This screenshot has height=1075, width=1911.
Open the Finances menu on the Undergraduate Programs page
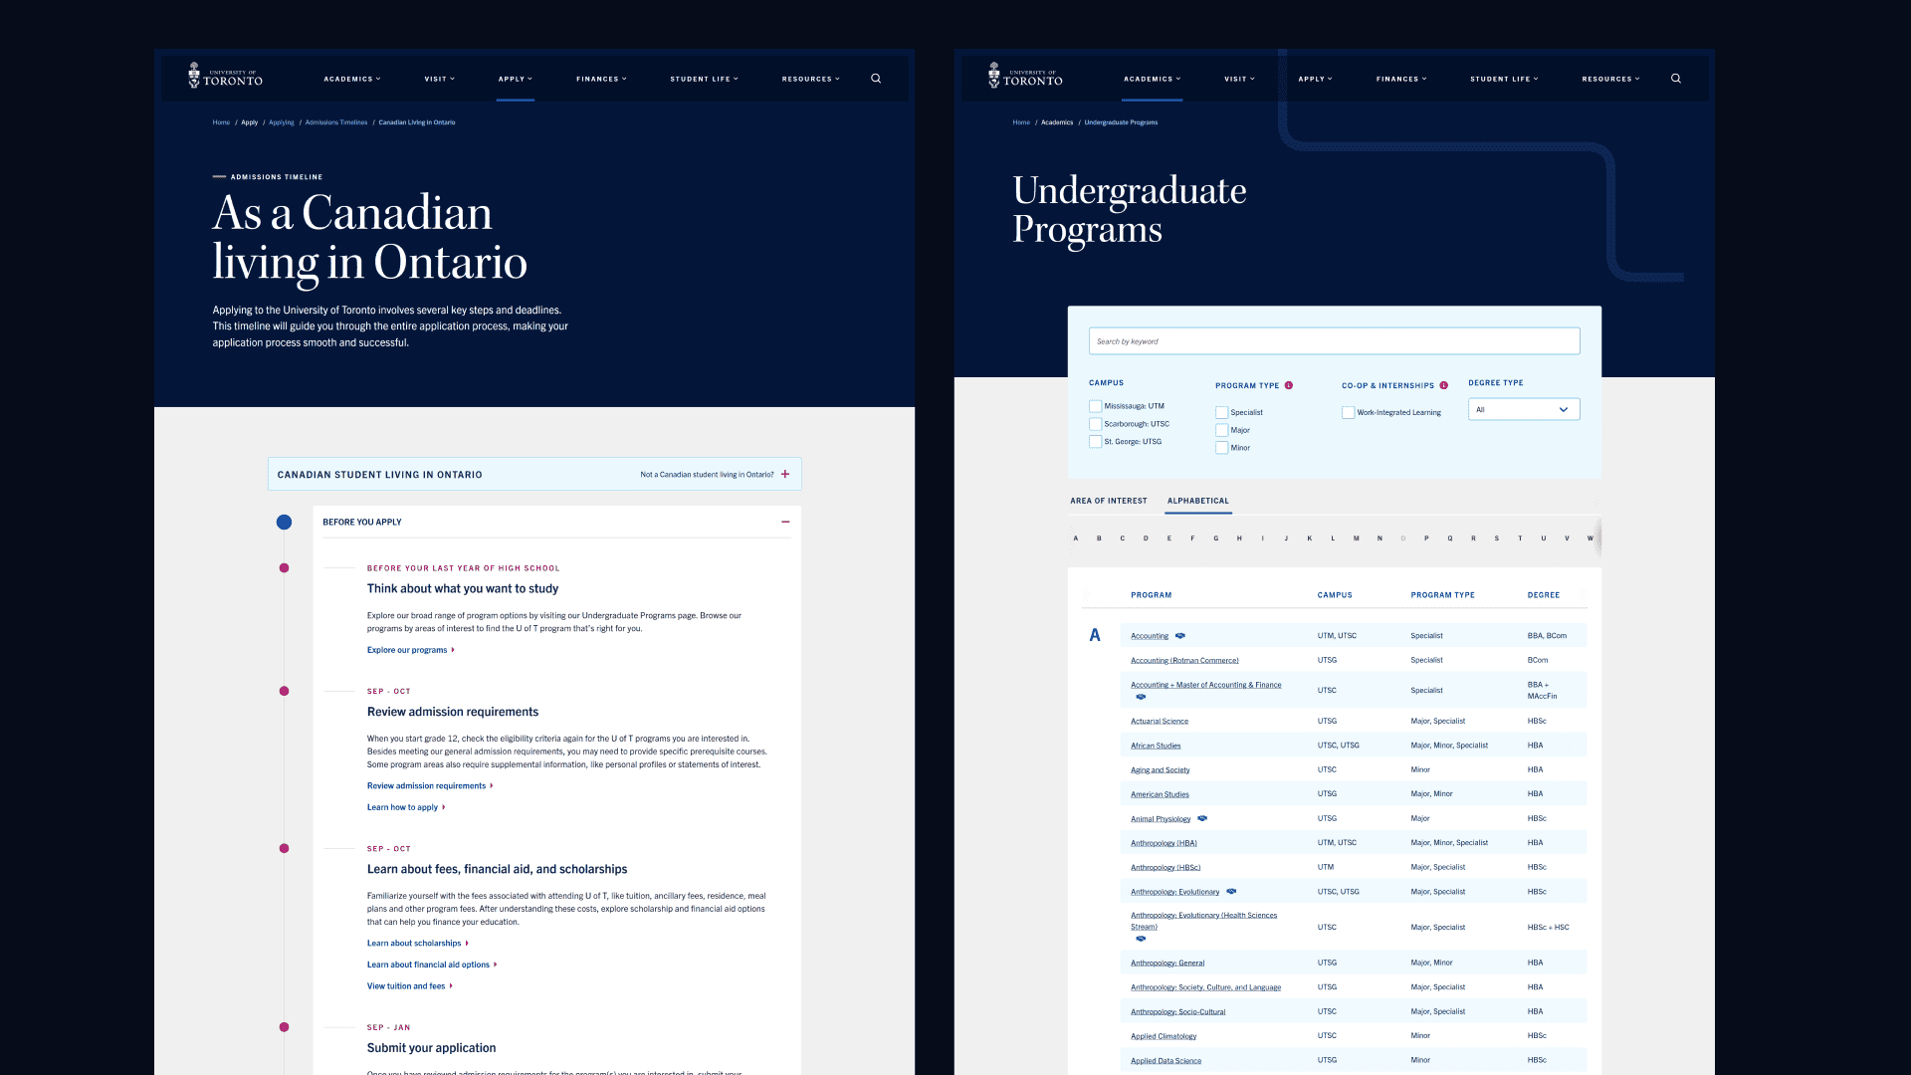(x=1401, y=79)
